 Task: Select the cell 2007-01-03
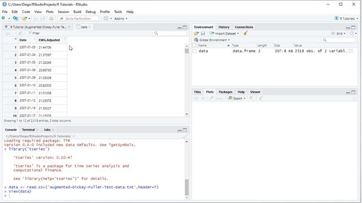point(27,47)
